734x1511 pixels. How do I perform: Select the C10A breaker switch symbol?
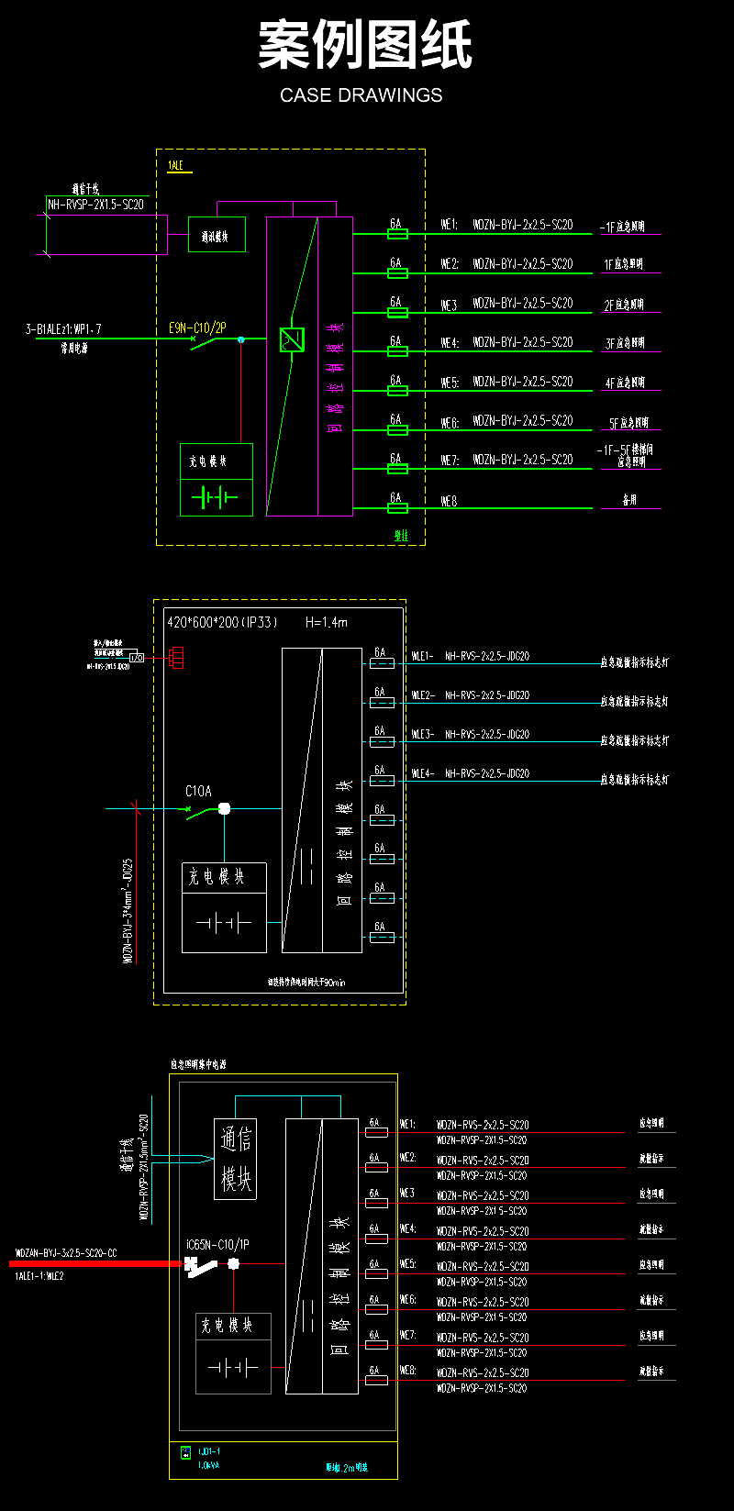(202, 810)
